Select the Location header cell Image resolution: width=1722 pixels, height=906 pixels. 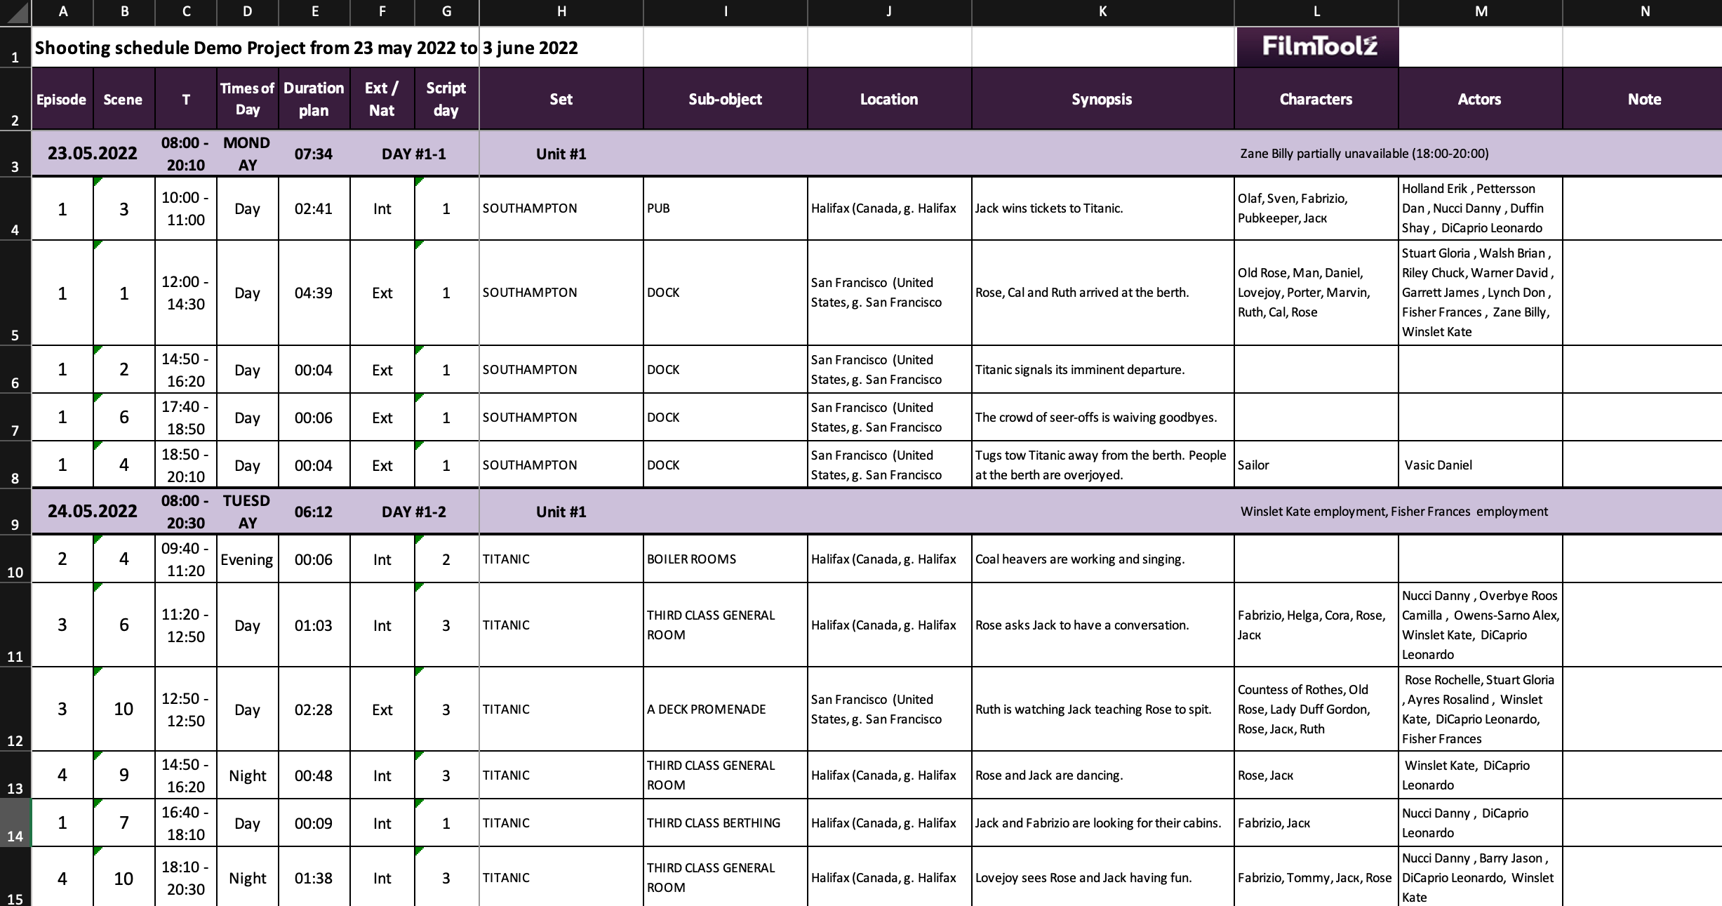[889, 99]
